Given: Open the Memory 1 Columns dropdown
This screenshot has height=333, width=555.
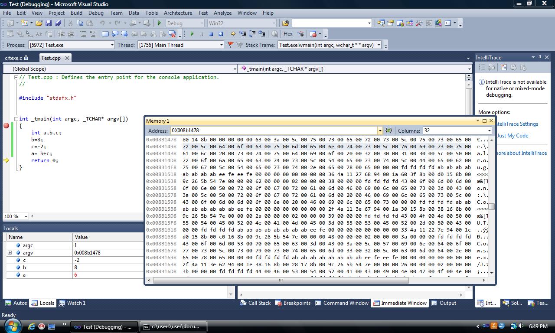Looking at the screenshot, I should click(457, 131).
